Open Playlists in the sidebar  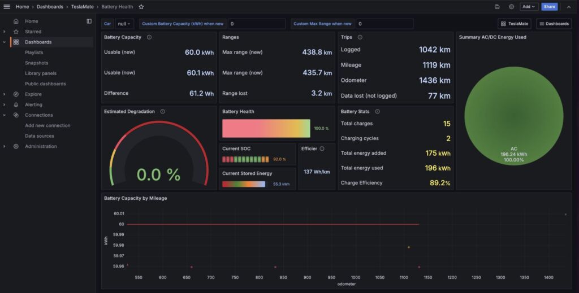[x=34, y=53]
